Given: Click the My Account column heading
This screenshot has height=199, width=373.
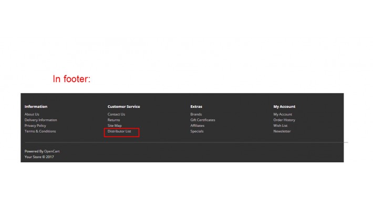Looking at the screenshot, I should point(284,107).
